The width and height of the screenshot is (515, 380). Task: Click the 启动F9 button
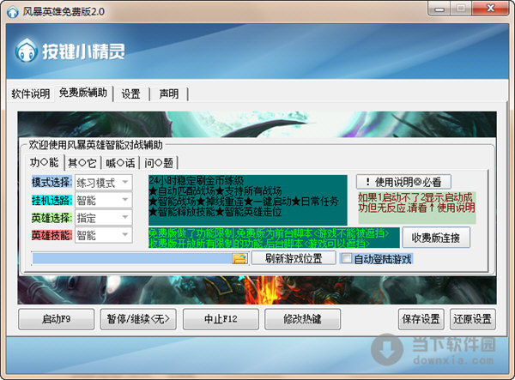56,319
